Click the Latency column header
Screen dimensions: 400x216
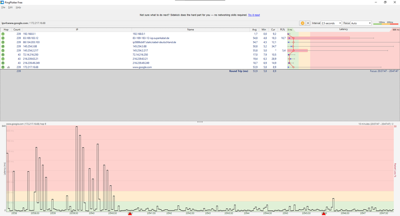click(x=344, y=30)
